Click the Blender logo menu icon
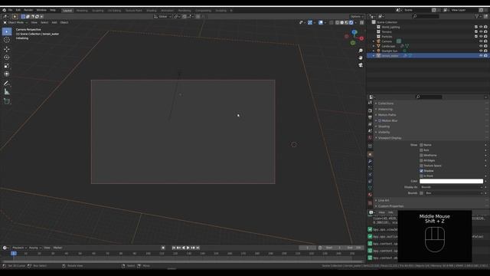The height and width of the screenshot is (276, 490). click(4, 10)
